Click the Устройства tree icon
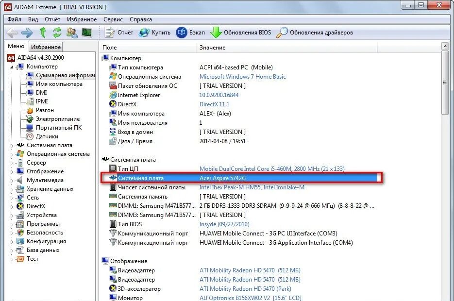The height and width of the screenshot is (301, 454). 20,215
